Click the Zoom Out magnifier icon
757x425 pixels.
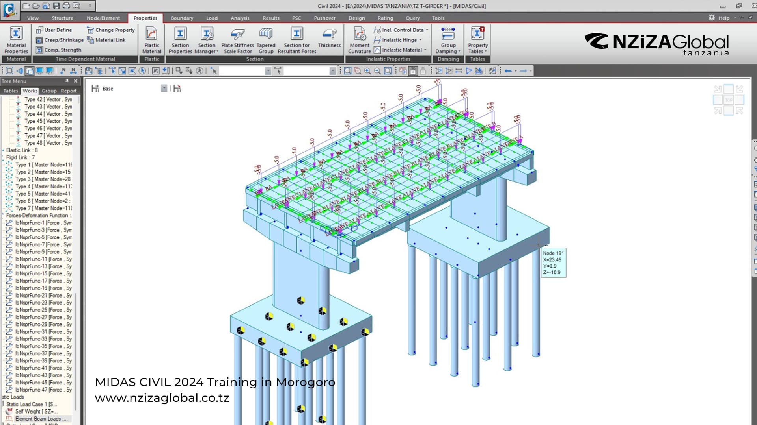[x=377, y=71]
